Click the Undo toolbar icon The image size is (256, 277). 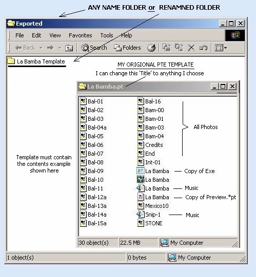(203, 48)
